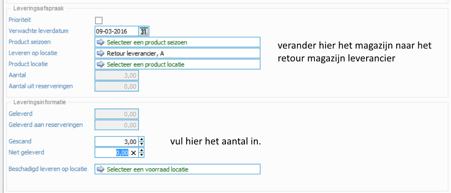Click the arrow icon in Product seizoen
The height and width of the screenshot is (193, 451).
100,42
